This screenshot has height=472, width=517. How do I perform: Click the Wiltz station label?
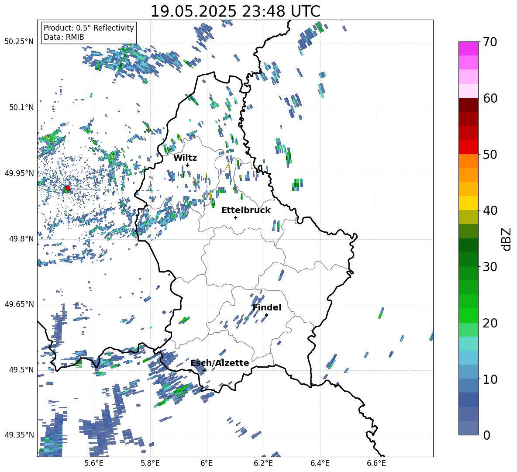tap(185, 158)
